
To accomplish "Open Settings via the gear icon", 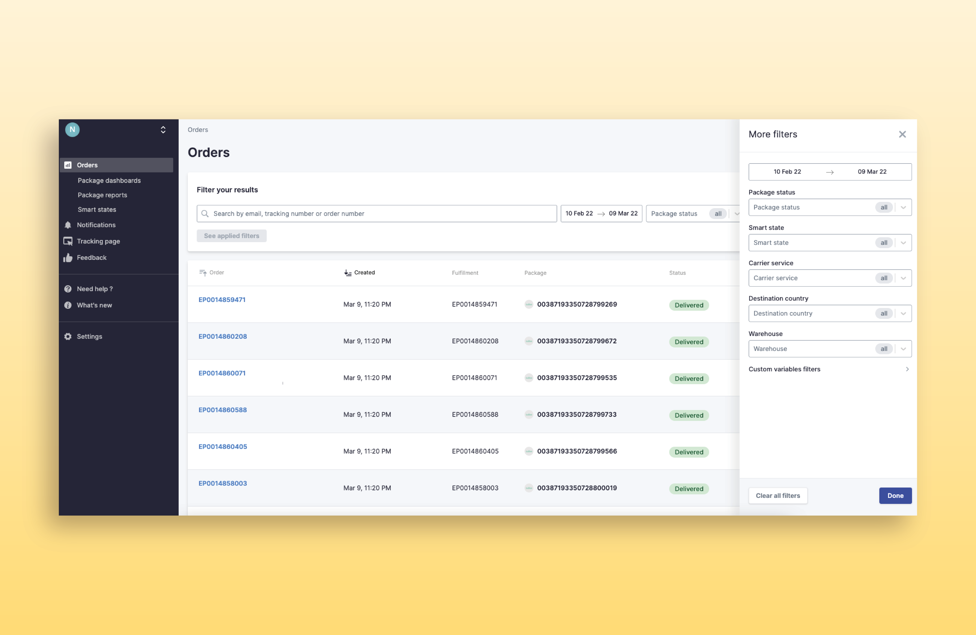I will pos(68,336).
